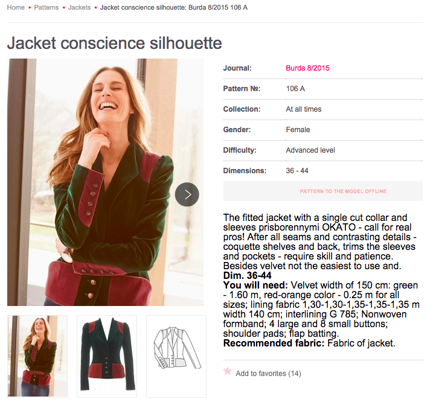Click the Gender value Female
Image resolution: width=430 pixels, height=405 pixels.
pyautogui.click(x=298, y=130)
